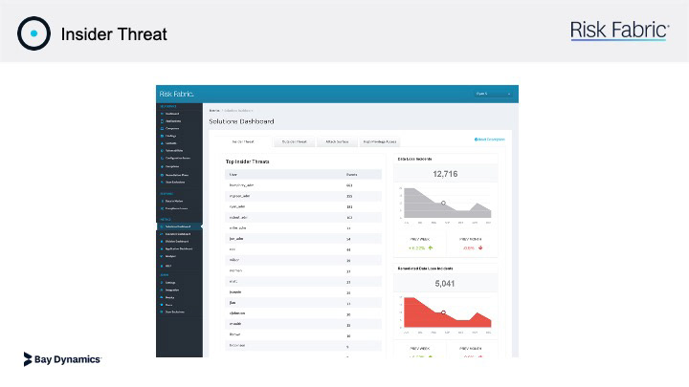Switch to the High Privilege Access tab
This screenshot has width=689, height=387.
pyautogui.click(x=380, y=141)
